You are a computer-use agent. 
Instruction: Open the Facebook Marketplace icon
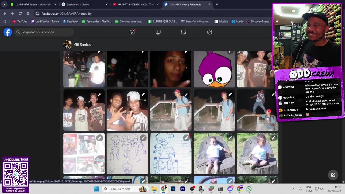(x=184, y=32)
